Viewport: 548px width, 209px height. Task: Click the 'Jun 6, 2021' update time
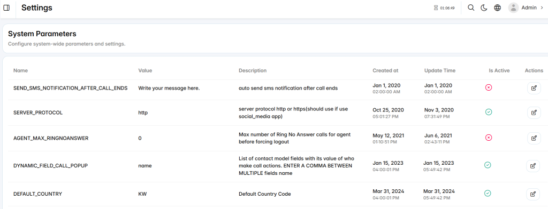438,135
